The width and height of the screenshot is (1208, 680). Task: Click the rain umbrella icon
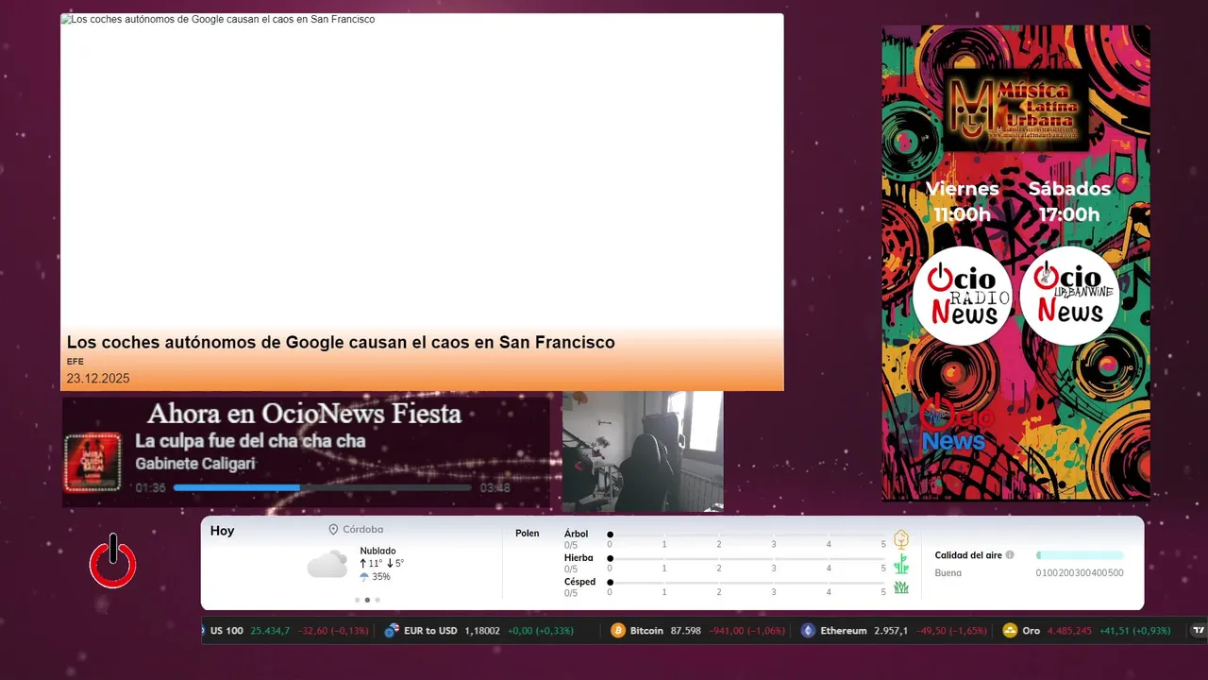click(x=364, y=577)
